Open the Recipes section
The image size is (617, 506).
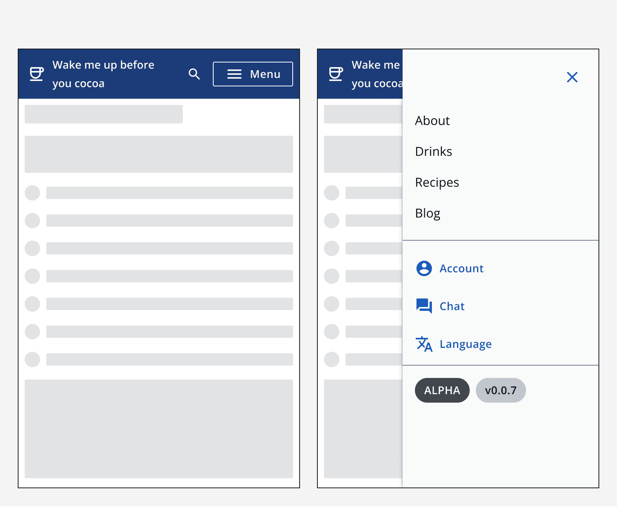(x=437, y=182)
